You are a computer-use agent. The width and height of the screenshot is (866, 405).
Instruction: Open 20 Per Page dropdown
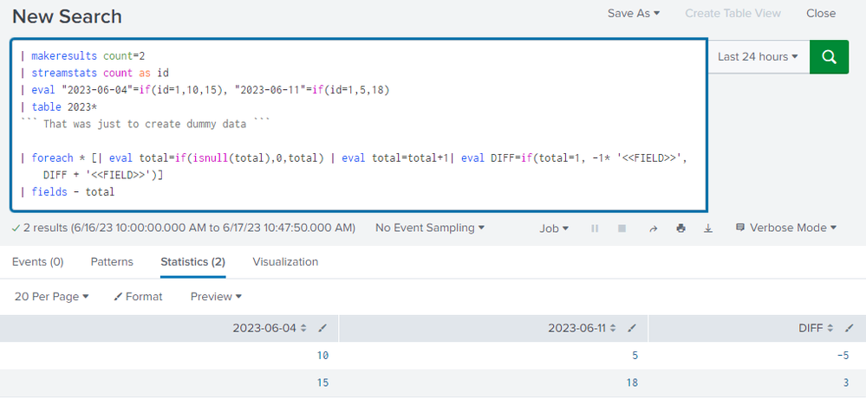coord(51,297)
